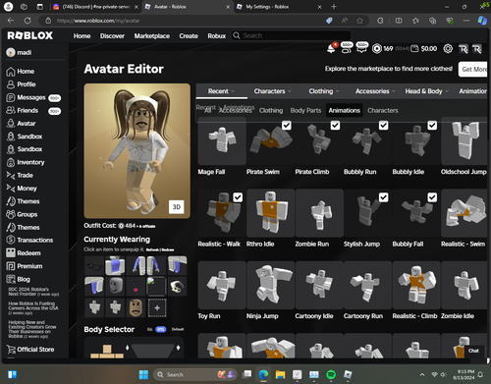The width and height of the screenshot is (491, 384).
Task: Expand the Head & Body dropdown
Action: pyautogui.click(x=426, y=91)
